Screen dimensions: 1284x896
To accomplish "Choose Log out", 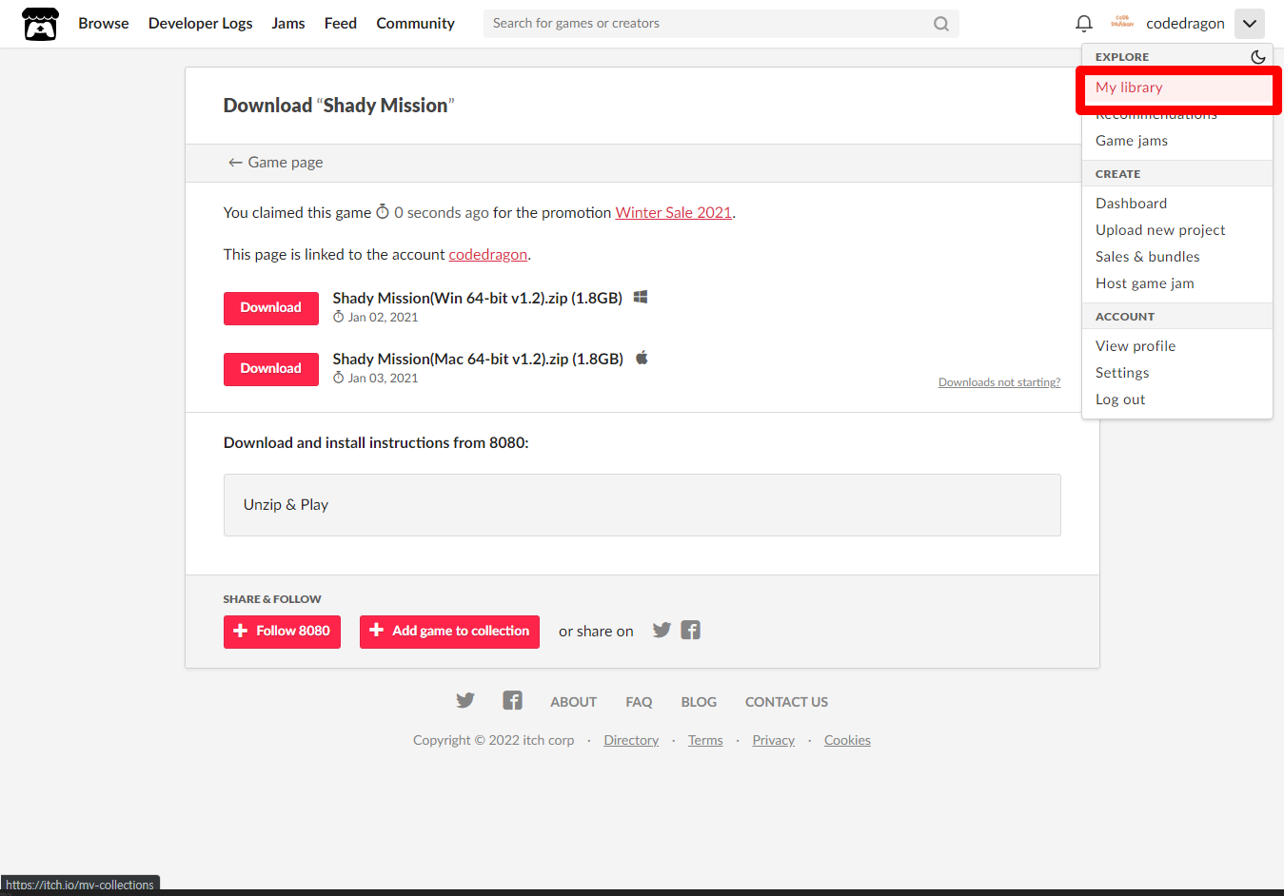I will pos(1177,399).
